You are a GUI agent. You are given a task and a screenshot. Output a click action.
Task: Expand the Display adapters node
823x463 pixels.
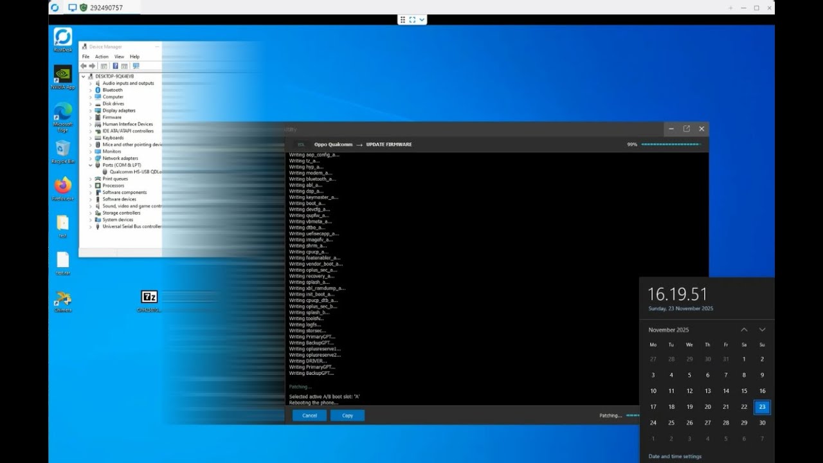[x=91, y=110]
